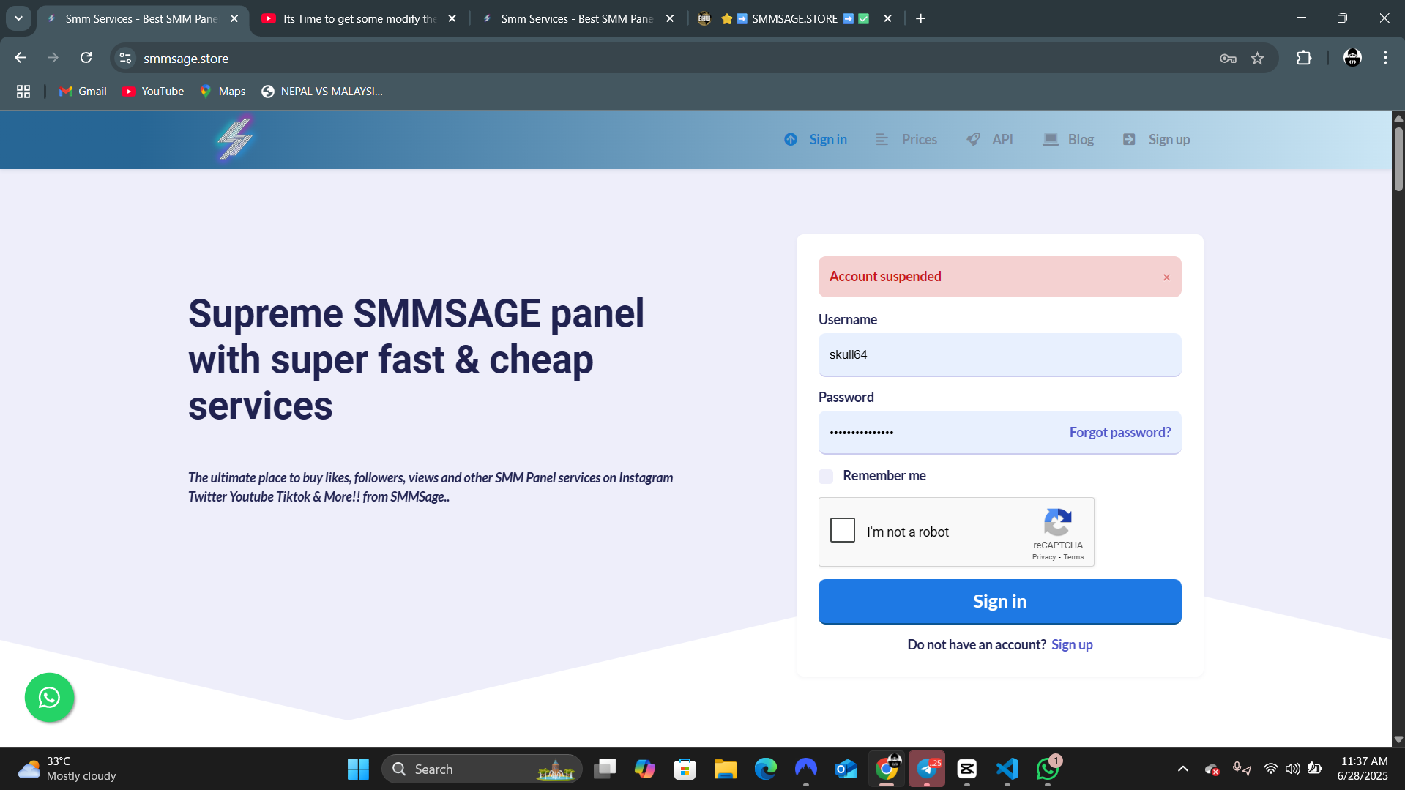Screen dimensions: 1405x790
Task: Open Outlook from the taskbar
Action: 846,769
